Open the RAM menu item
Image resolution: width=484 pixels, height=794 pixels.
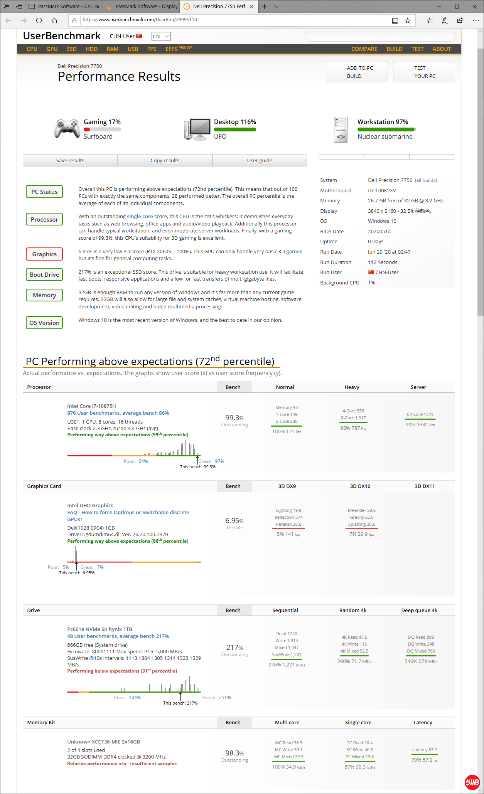pyautogui.click(x=113, y=49)
